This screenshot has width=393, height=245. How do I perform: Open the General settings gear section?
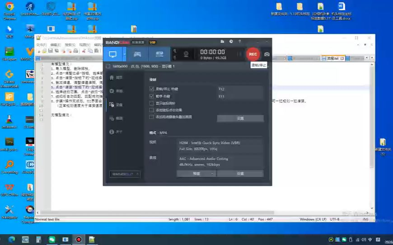[116, 91]
